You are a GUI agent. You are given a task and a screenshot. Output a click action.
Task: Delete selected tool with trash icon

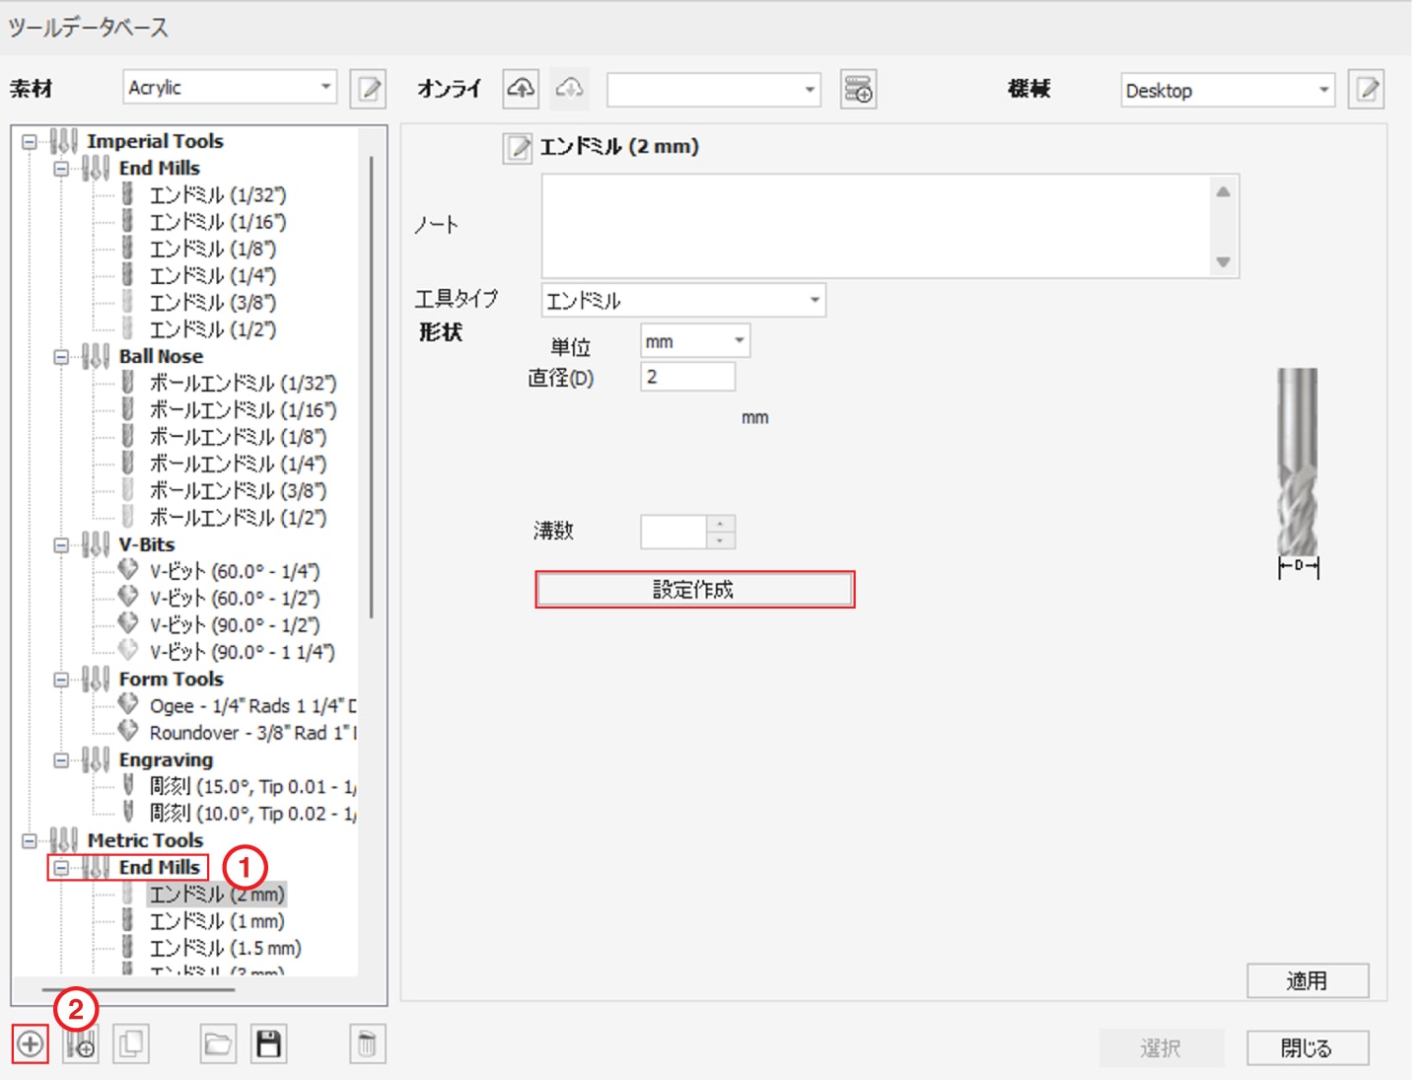[367, 1044]
